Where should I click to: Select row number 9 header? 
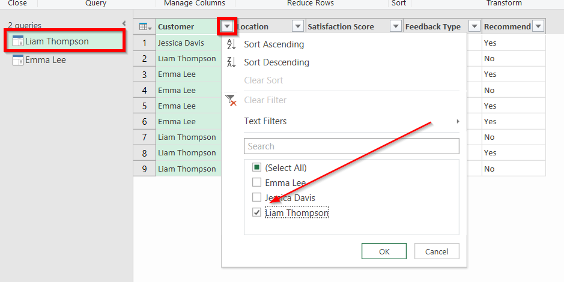tap(145, 169)
